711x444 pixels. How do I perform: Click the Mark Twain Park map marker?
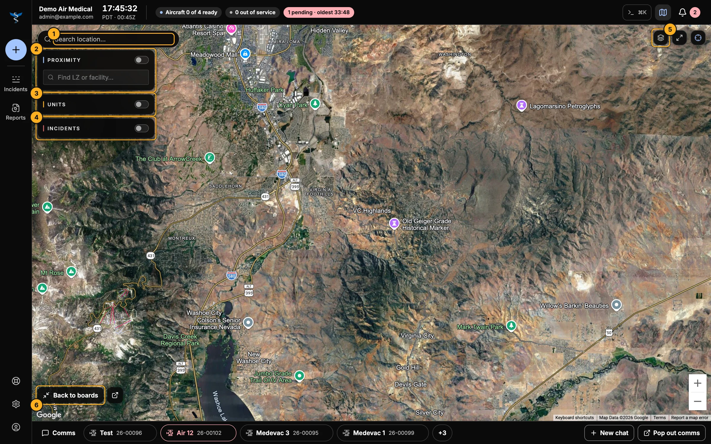(511, 326)
